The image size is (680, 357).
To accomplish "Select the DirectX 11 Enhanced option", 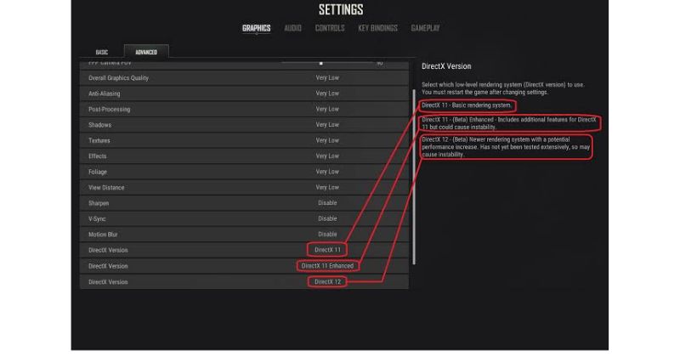I will (327, 265).
